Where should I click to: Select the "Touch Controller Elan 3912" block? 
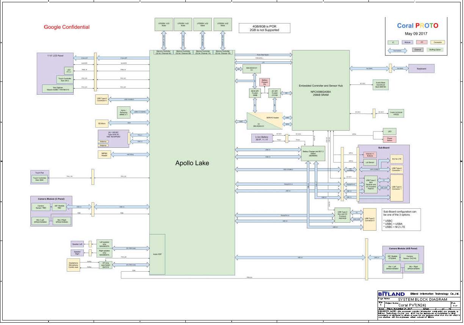click(x=64, y=80)
